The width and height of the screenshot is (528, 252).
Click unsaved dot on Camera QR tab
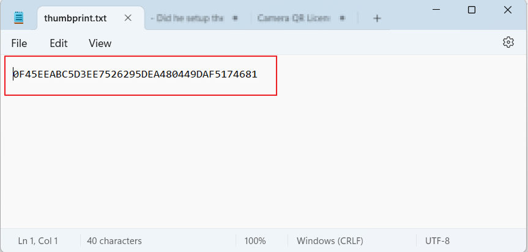click(x=341, y=18)
